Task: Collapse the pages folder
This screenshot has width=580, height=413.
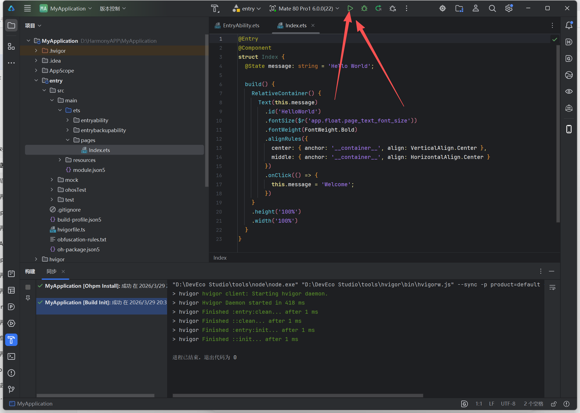Action: (68, 140)
